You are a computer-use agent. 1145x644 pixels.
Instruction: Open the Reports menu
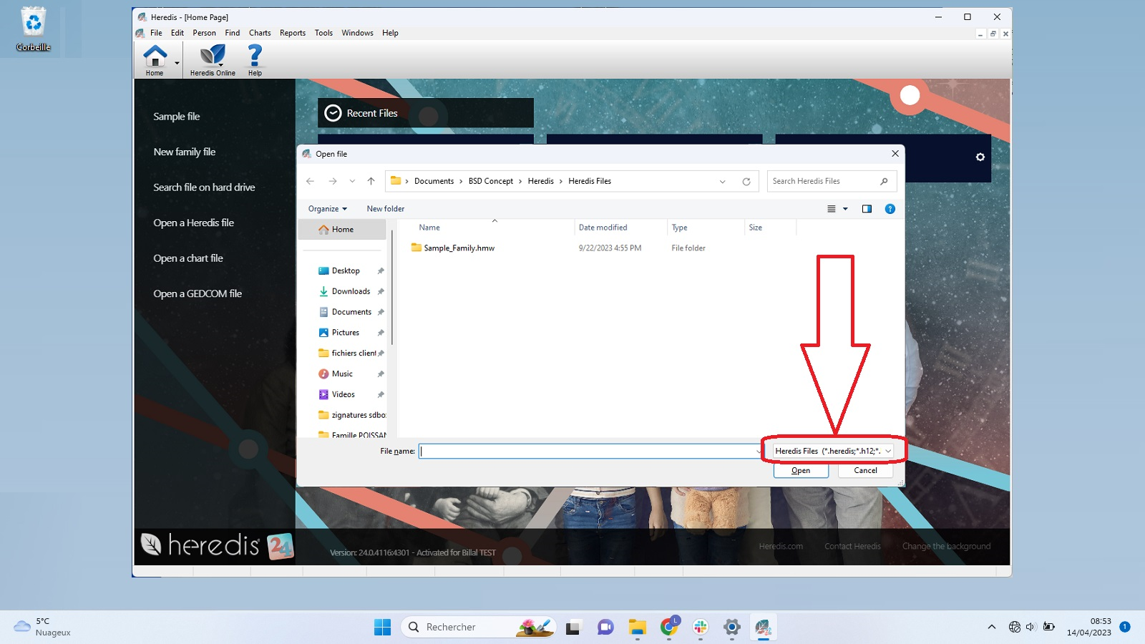[292, 33]
